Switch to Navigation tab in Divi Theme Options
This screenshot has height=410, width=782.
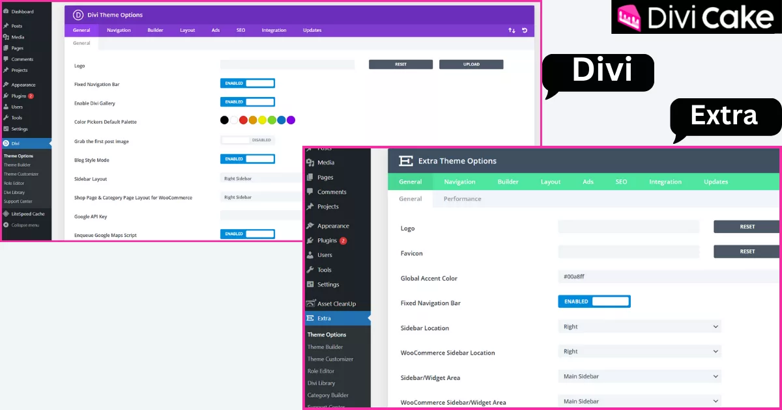[119, 30]
